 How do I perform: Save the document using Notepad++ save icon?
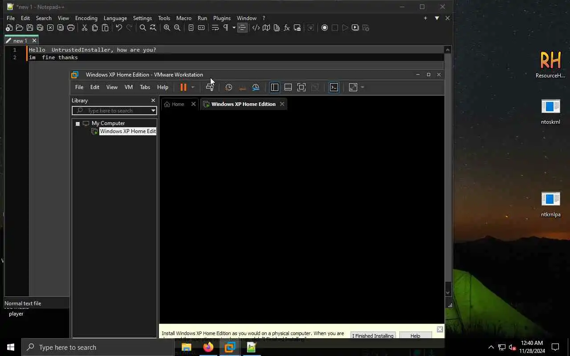29,28
